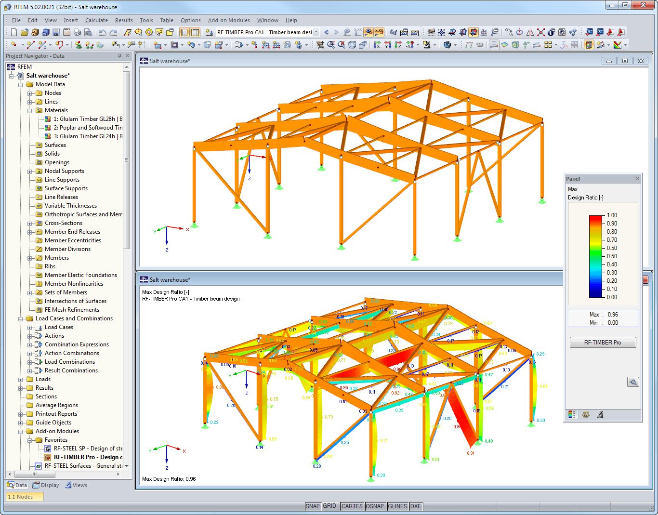Screen dimensions: 658x515
Task: Open the Calculate menu
Action: point(96,20)
